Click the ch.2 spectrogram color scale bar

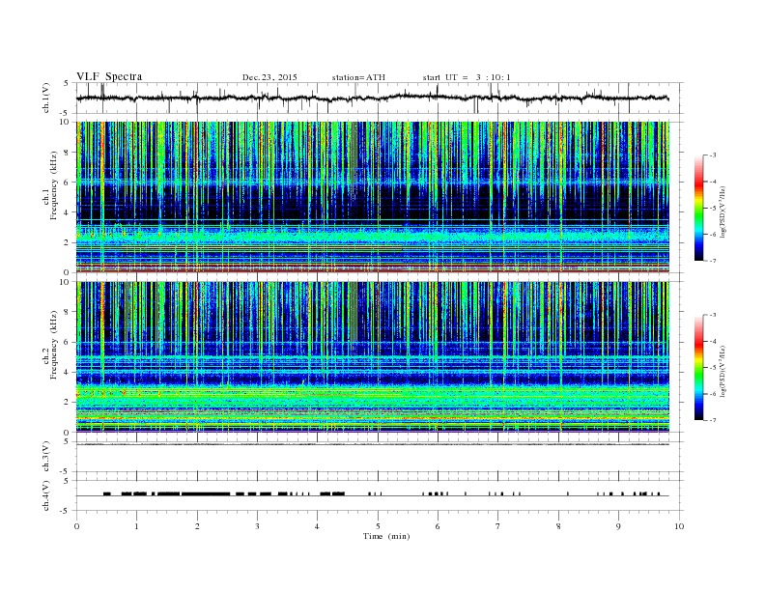click(x=699, y=367)
